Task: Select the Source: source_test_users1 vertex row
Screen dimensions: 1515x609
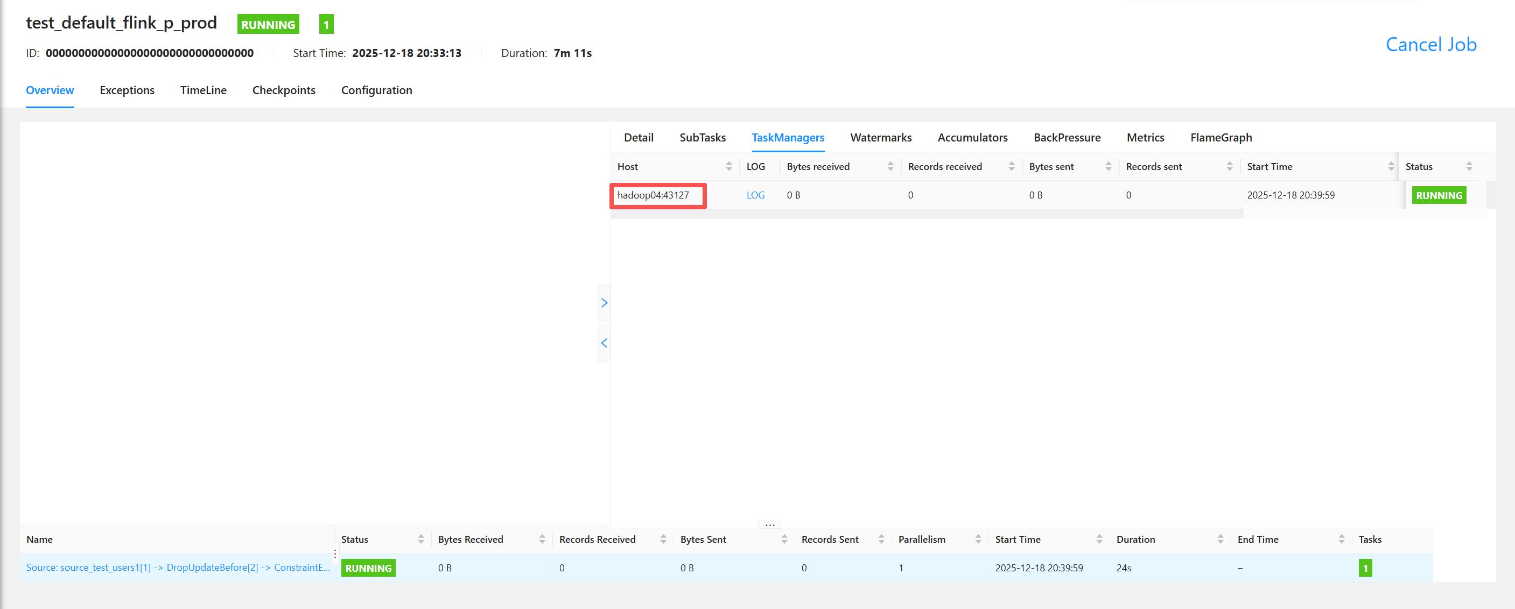Action: pyautogui.click(x=178, y=567)
